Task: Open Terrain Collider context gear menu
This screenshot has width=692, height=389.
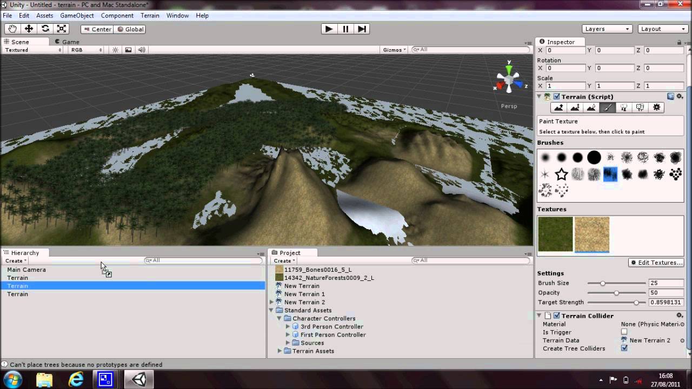Action: tap(680, 316)
